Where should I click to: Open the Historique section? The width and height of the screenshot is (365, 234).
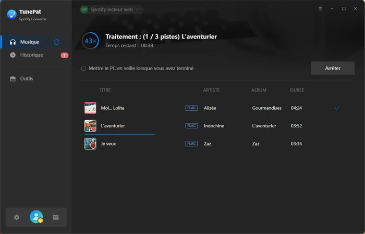point(36,55)
